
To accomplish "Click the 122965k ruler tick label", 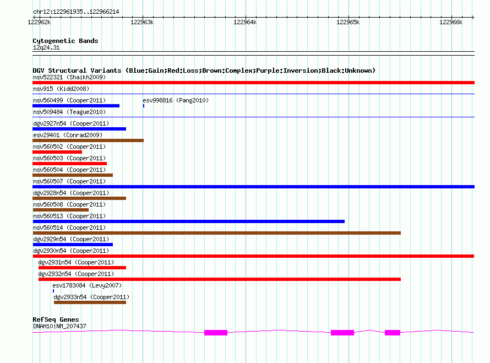I will (x=348, y=22).
